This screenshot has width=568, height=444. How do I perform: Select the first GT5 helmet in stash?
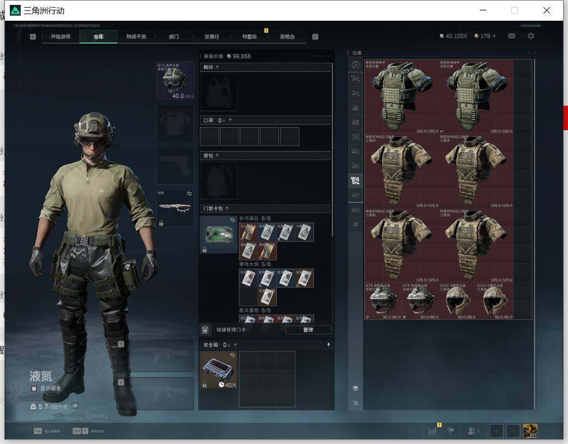(383, 301)
